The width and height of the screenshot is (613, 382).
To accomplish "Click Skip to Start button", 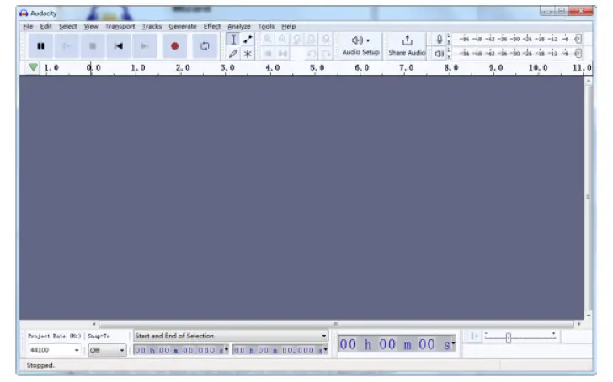I will click(119, 46).
